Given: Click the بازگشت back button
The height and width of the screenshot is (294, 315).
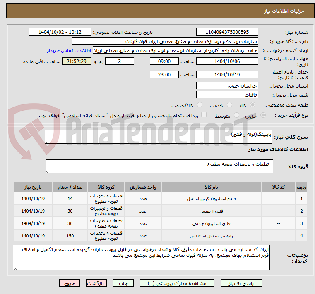Looking at the screenshot, I should (x=96, y=283).
